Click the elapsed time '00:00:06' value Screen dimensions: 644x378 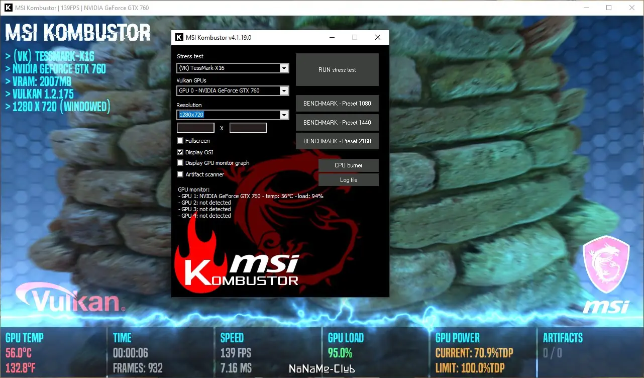[131, 353]
